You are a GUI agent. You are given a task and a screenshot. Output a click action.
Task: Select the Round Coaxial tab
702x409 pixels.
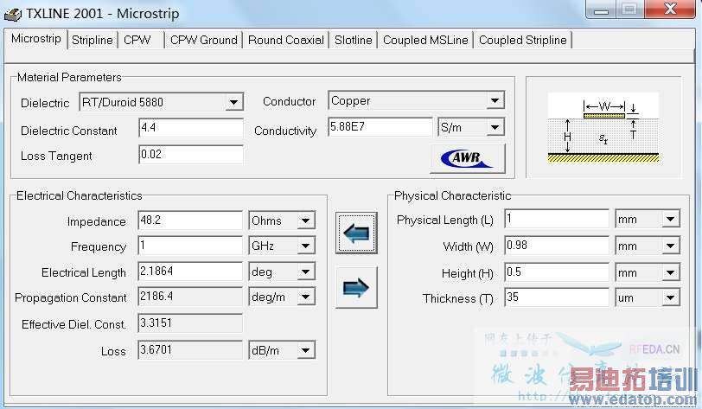coord(285,40)
